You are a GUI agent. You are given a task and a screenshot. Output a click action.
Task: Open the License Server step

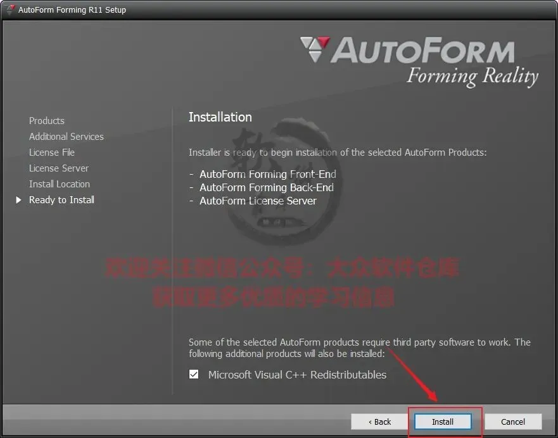(x=59, y=168)
